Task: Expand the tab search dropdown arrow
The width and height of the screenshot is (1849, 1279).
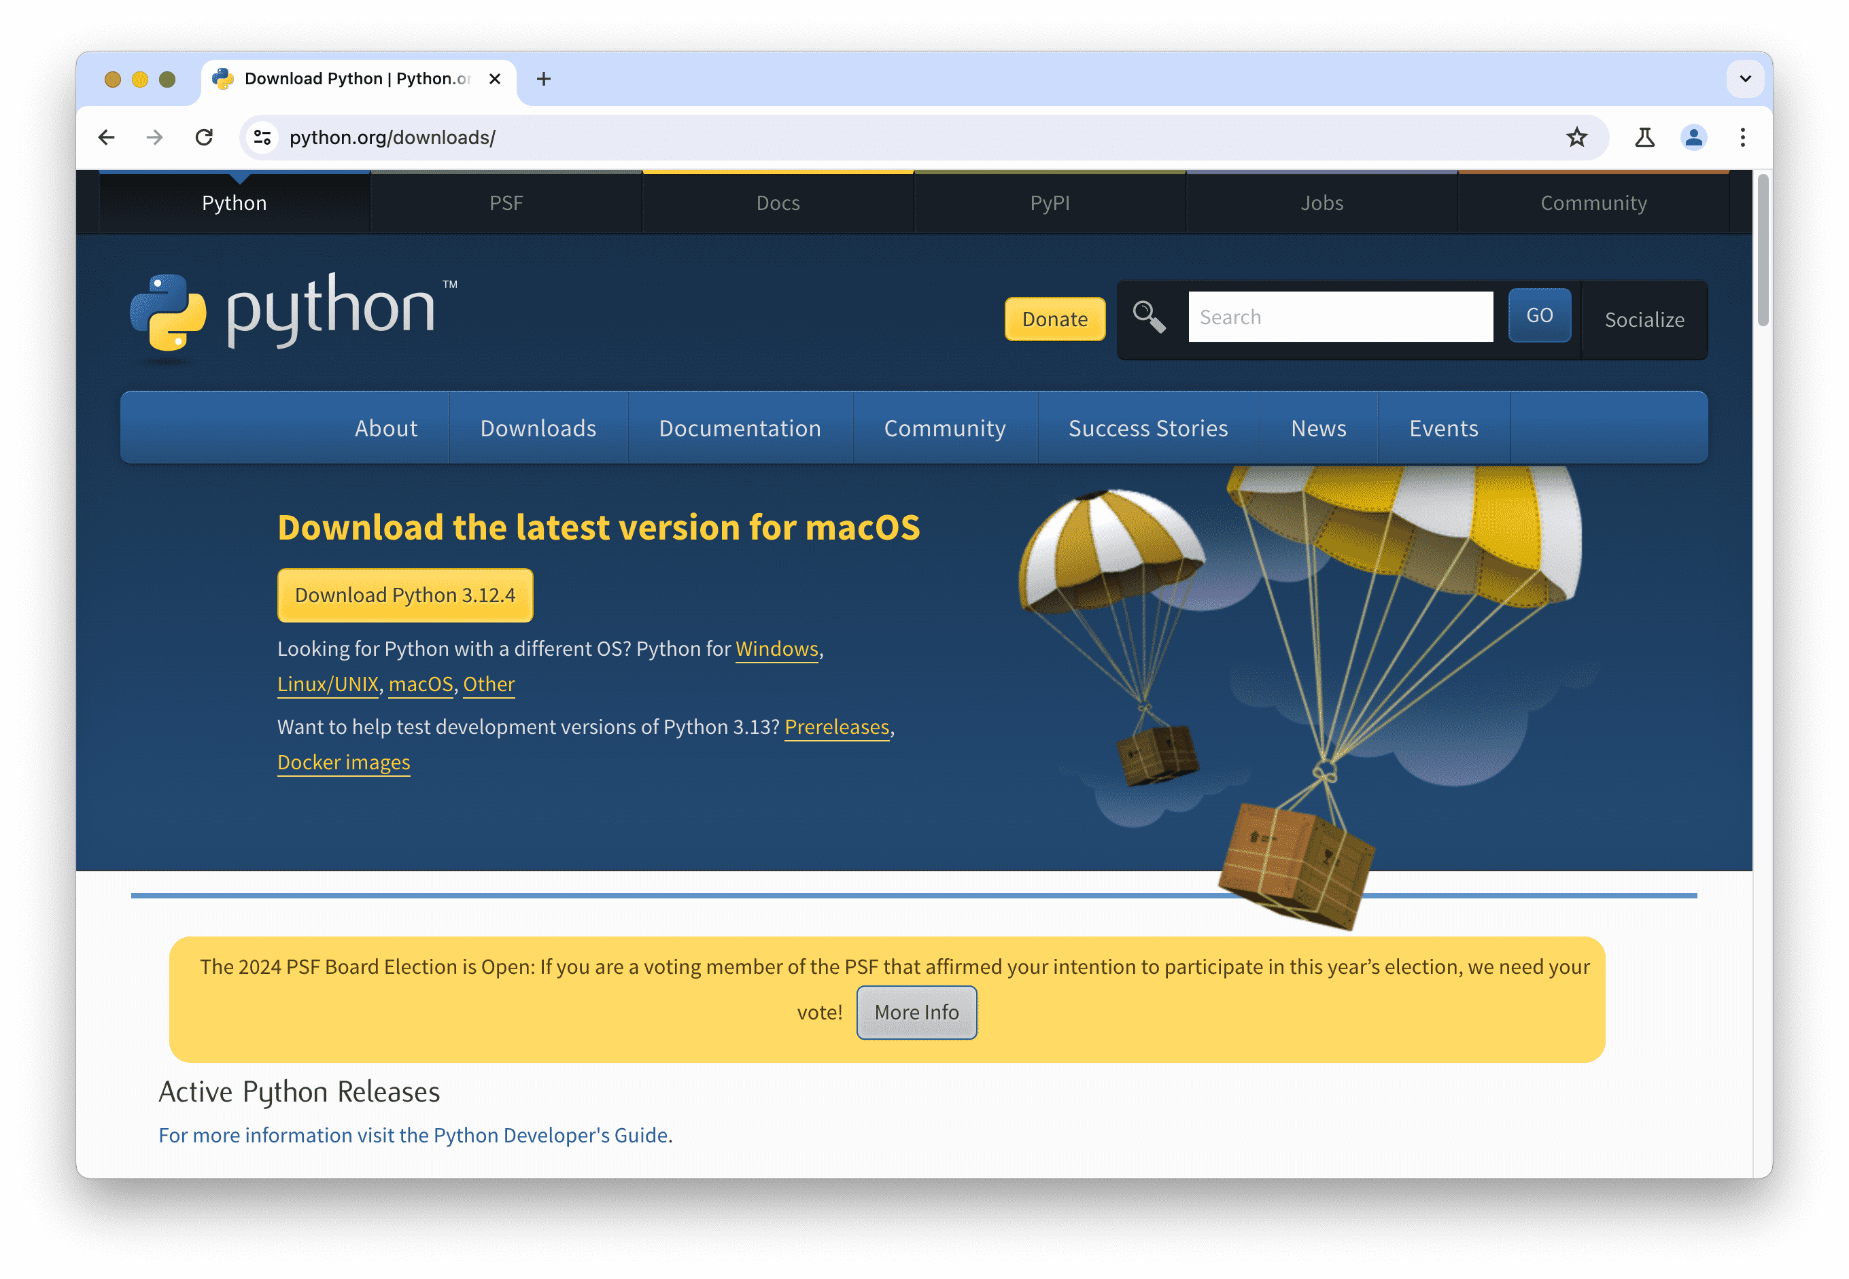Action: (x=1744, y=79)
